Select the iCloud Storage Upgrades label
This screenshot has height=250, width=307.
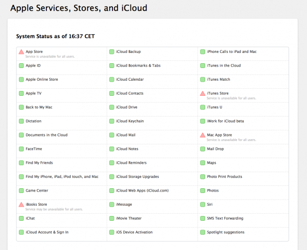(x=137, y=177)
